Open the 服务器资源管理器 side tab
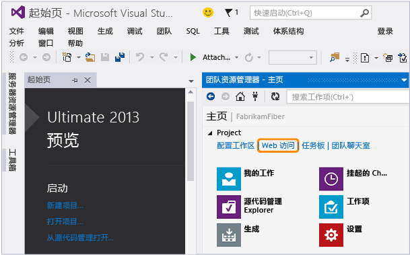Image resolution: width=410 pixels, height=255 pixels. (x=12, y=104)
